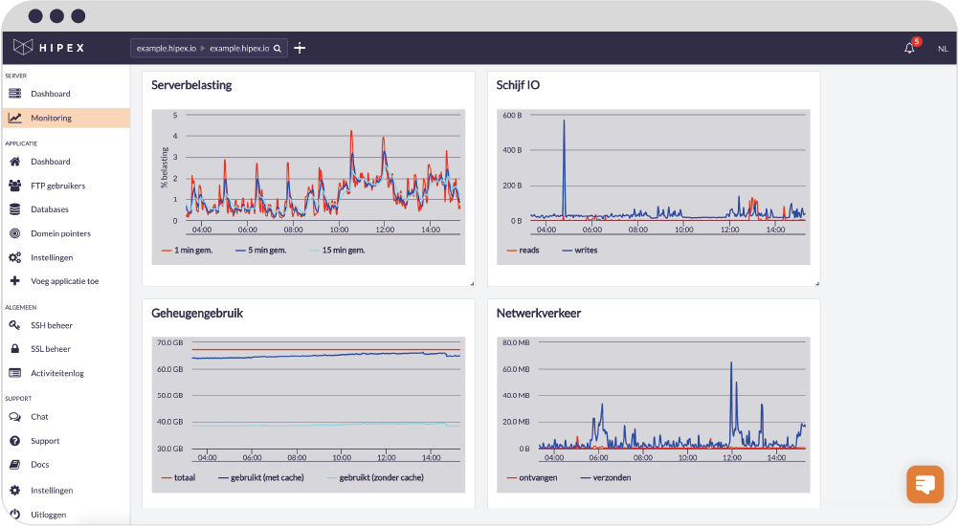This screenshot has height=526, width=958.
Task: Click the plus icon beside breadcrumb
Action: click(300, 48)
